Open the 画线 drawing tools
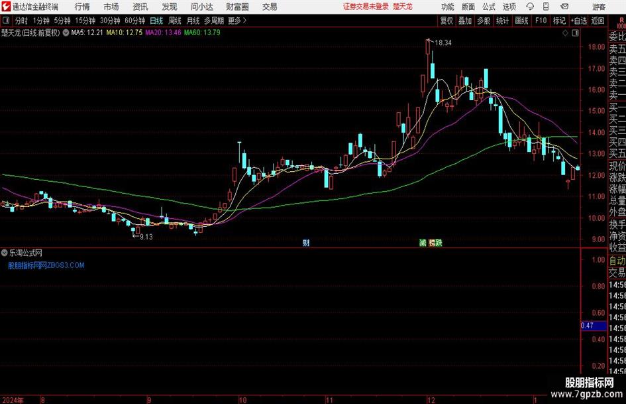The height and width of the screenshot is (404, 626). 522,21
